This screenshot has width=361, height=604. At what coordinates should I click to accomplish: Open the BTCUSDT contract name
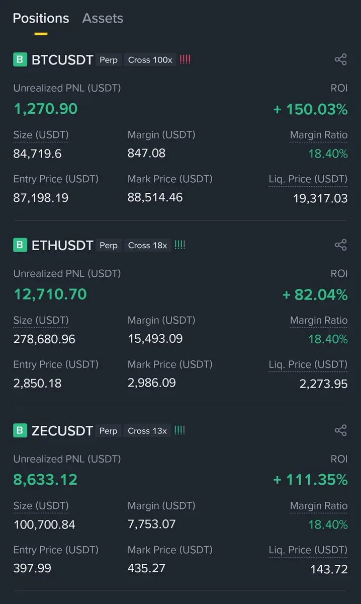pos(62,60)
